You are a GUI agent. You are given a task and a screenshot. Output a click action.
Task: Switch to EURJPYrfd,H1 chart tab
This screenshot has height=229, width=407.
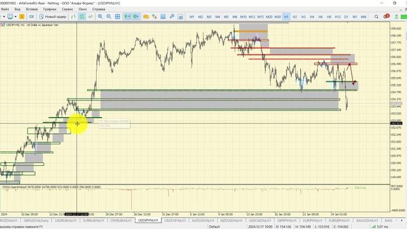coord(312,221)
